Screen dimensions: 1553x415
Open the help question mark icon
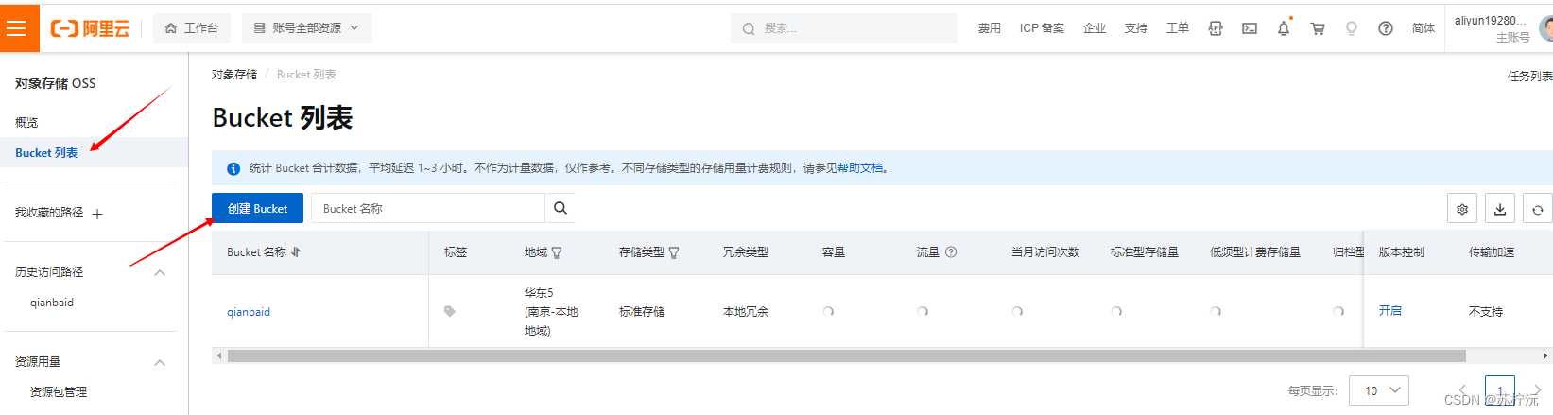[1386, 28]
